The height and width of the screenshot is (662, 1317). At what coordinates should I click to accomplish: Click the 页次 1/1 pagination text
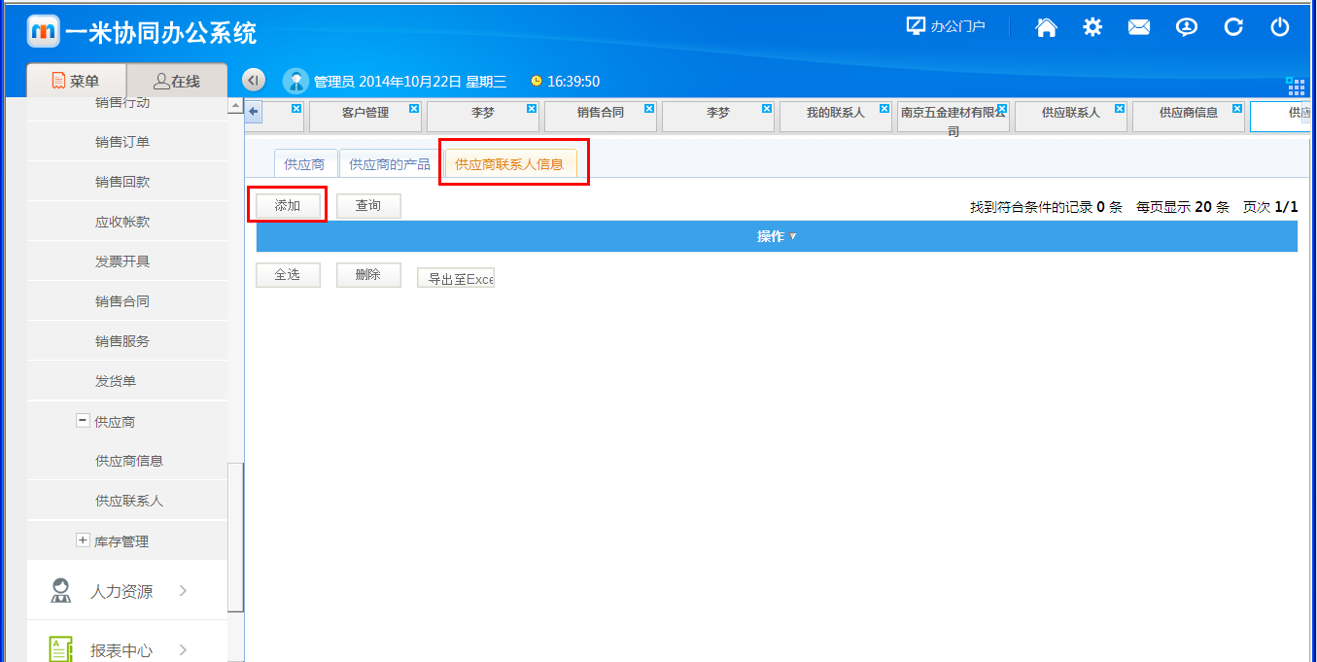pos(1270,207)
